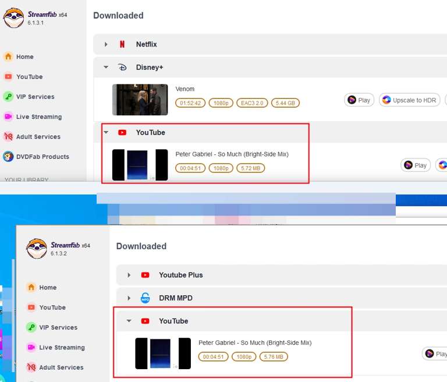Play Peter Gabriel video in 6.1.3.1 window
The height and width of the screenshot is (382, 447).
click(416, 165)
